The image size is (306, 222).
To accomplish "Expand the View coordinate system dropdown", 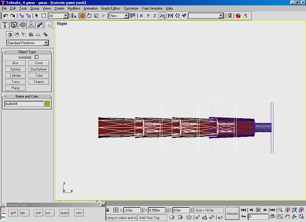I will (119, 16).
